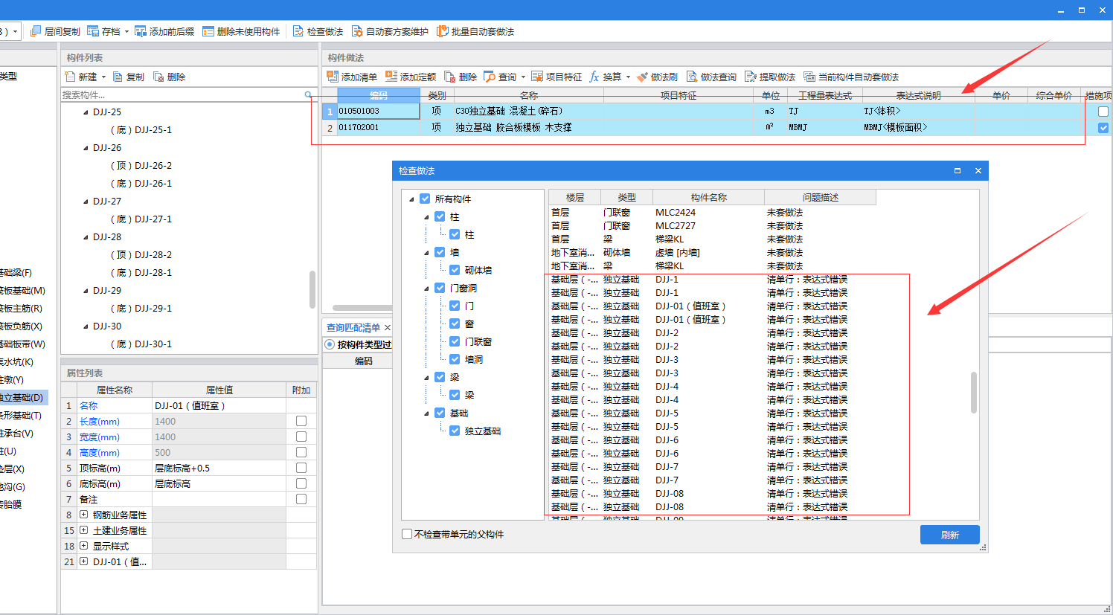
Task: Select the 按构件类型过滤 radio button
Action: click(330, 344)
